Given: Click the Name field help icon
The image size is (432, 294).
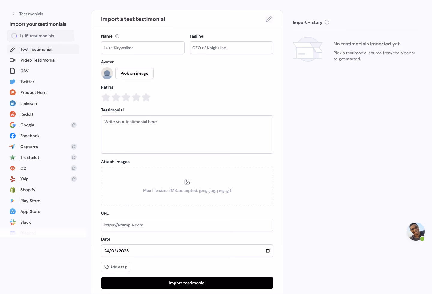Looking at the screenshot, I should [x=117, y=36].
